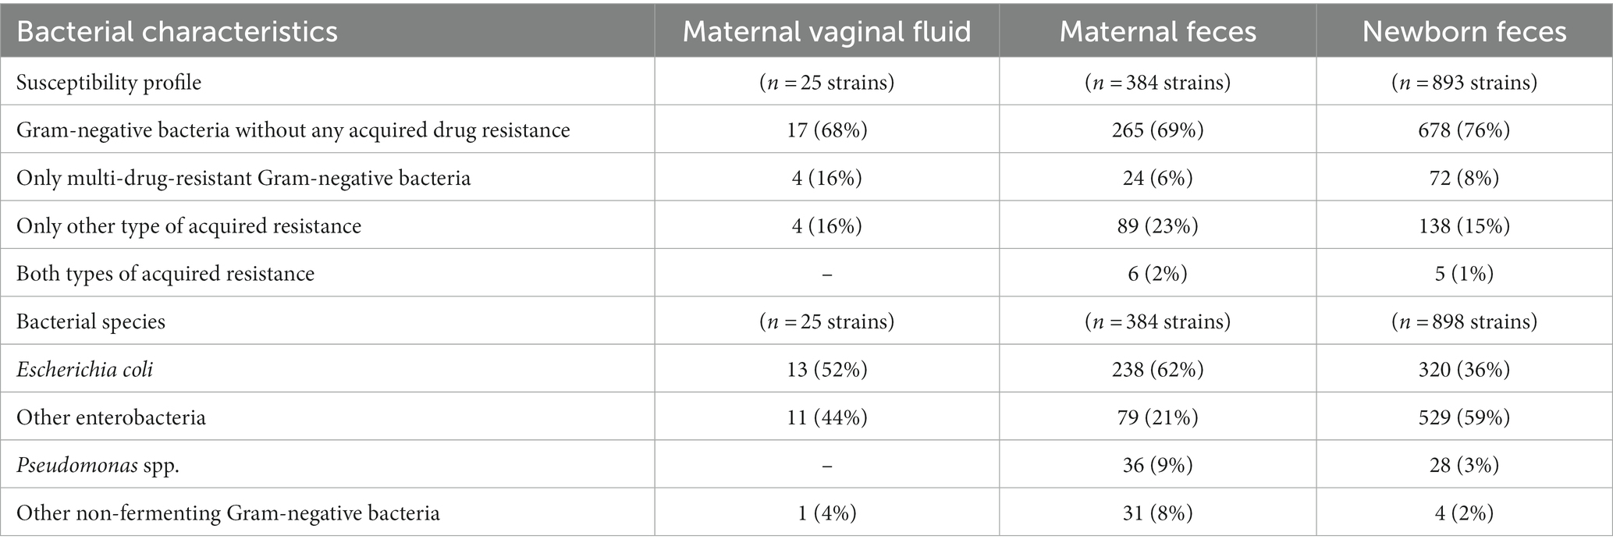Click the Other non-fermenting Gram-negative bacteria label
The image size is (1613, 550).
(228, 513)
